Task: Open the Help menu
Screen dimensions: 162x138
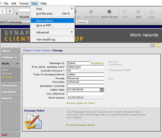Action: 43,4
